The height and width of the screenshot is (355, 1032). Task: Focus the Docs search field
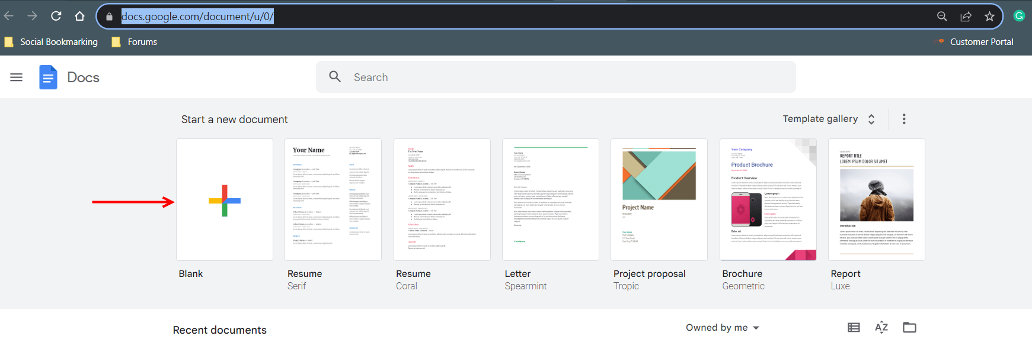(x=556, y=77)
